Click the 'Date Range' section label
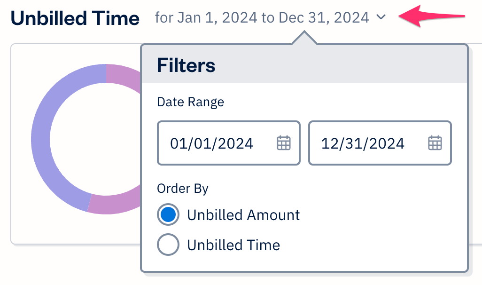The width and height of the screenshot is (482, 285). tap(190, 102)
